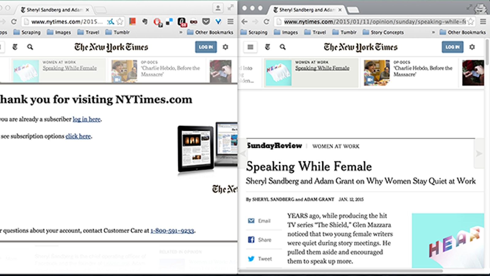
Task: Open NYT settings gear in right window
Action: pos(472,47)
